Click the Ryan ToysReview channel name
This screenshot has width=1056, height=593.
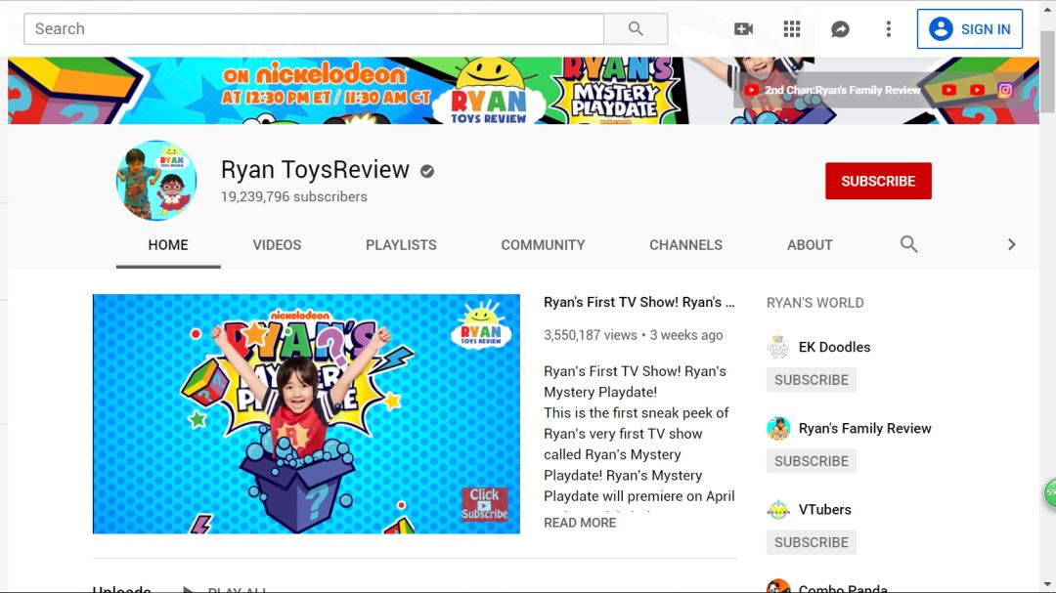click(315, 170)
